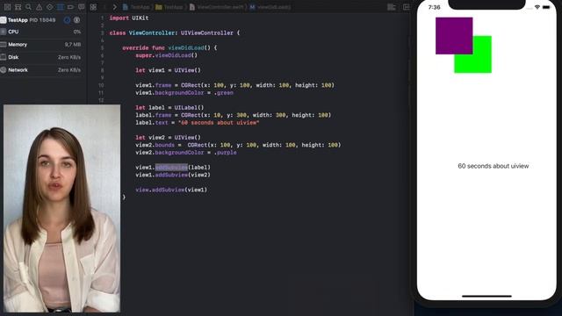562x316 pixels.
Task: Add a new editor pane
Action: 406,7
